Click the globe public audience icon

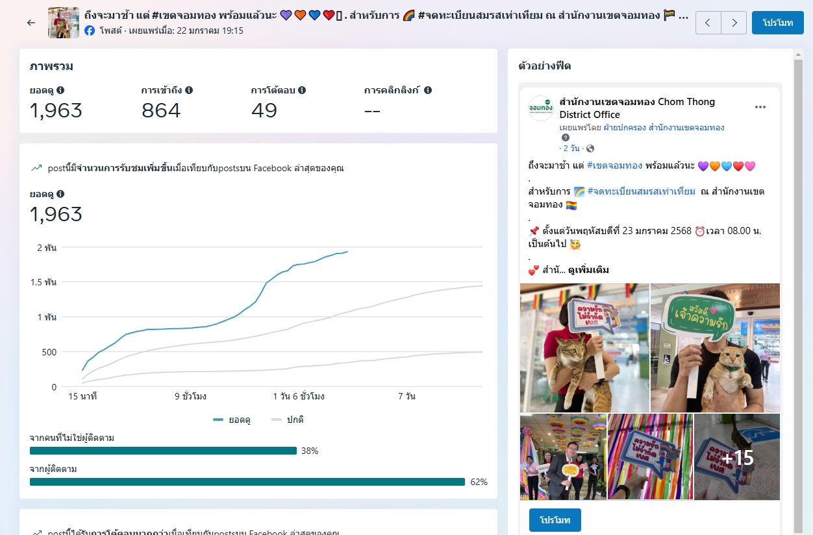(x=590, y=149)
